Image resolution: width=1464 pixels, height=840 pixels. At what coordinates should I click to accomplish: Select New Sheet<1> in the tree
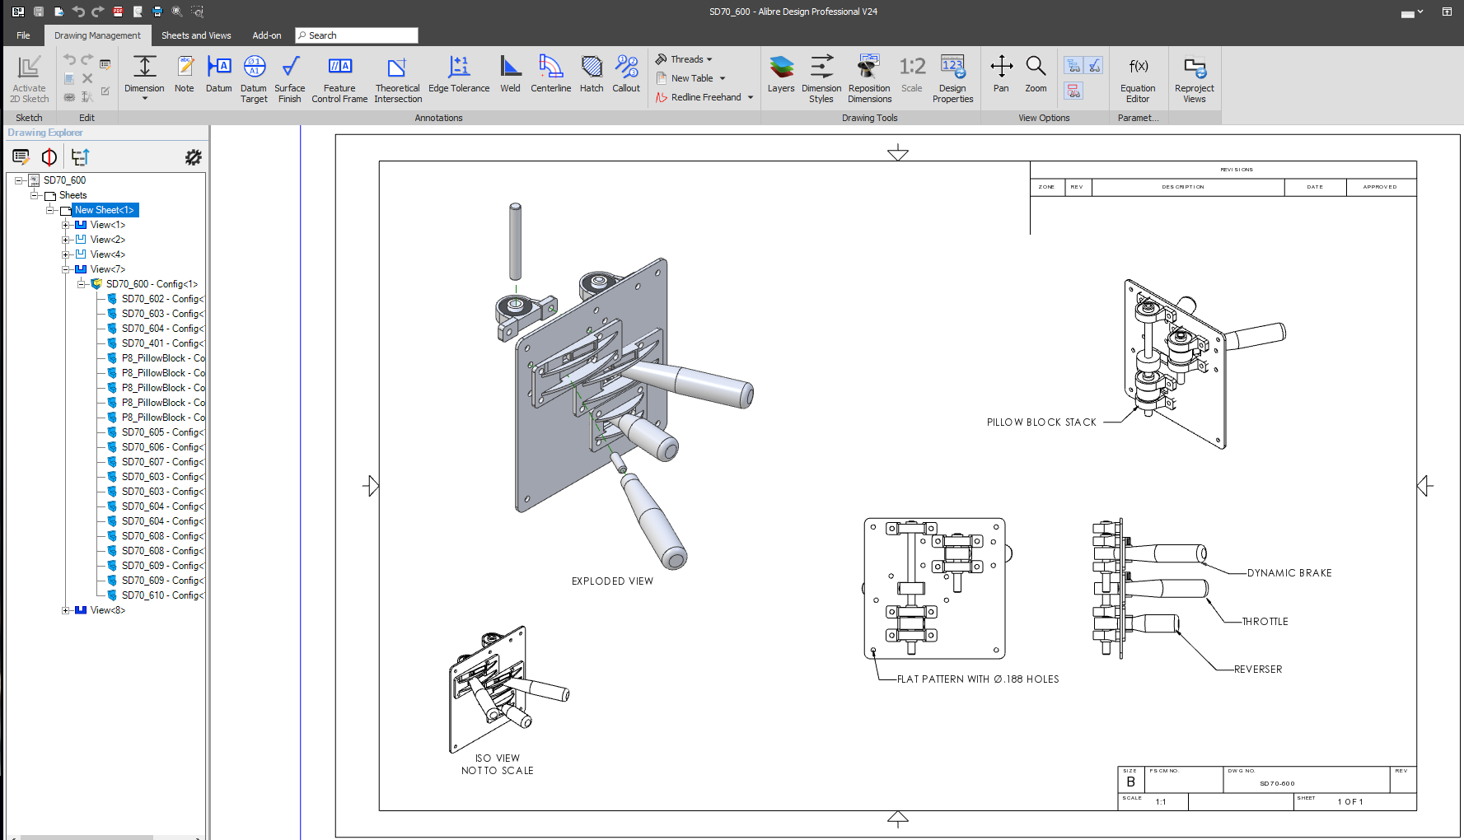(105, 210)
